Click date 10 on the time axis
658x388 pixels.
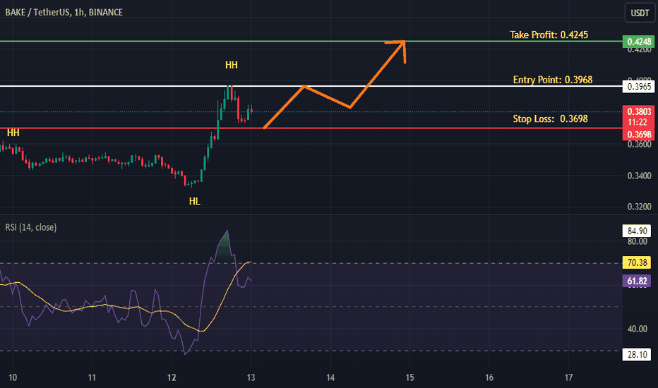(13, 377)
